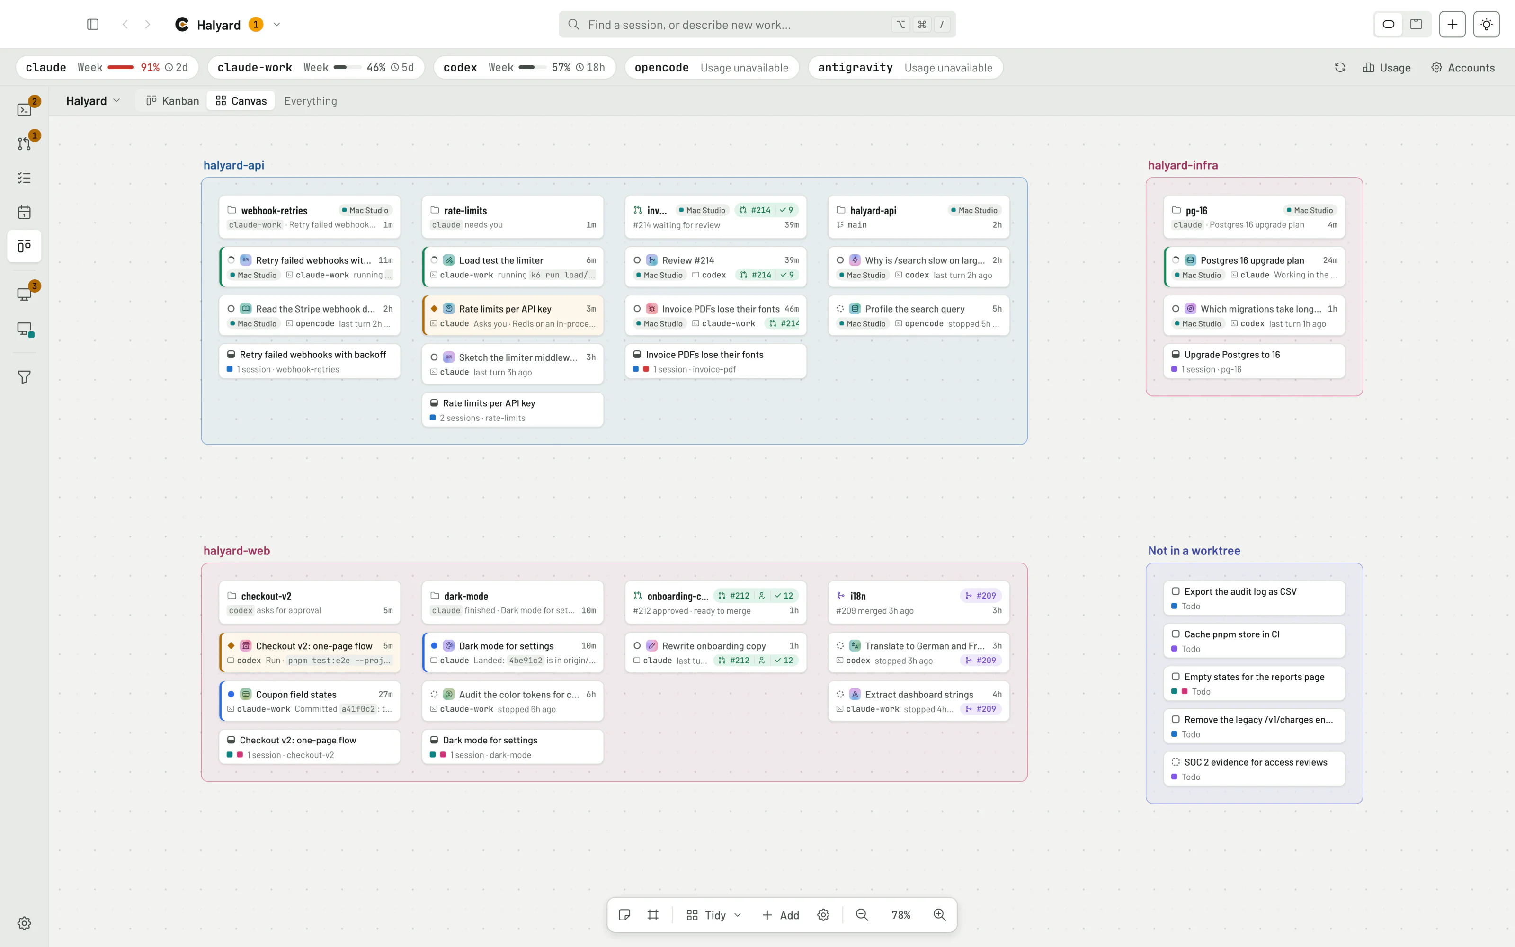Click the claude weekly usage bar at 91%
Viewport: 1515px width, 947px height.
coord(121,68)
